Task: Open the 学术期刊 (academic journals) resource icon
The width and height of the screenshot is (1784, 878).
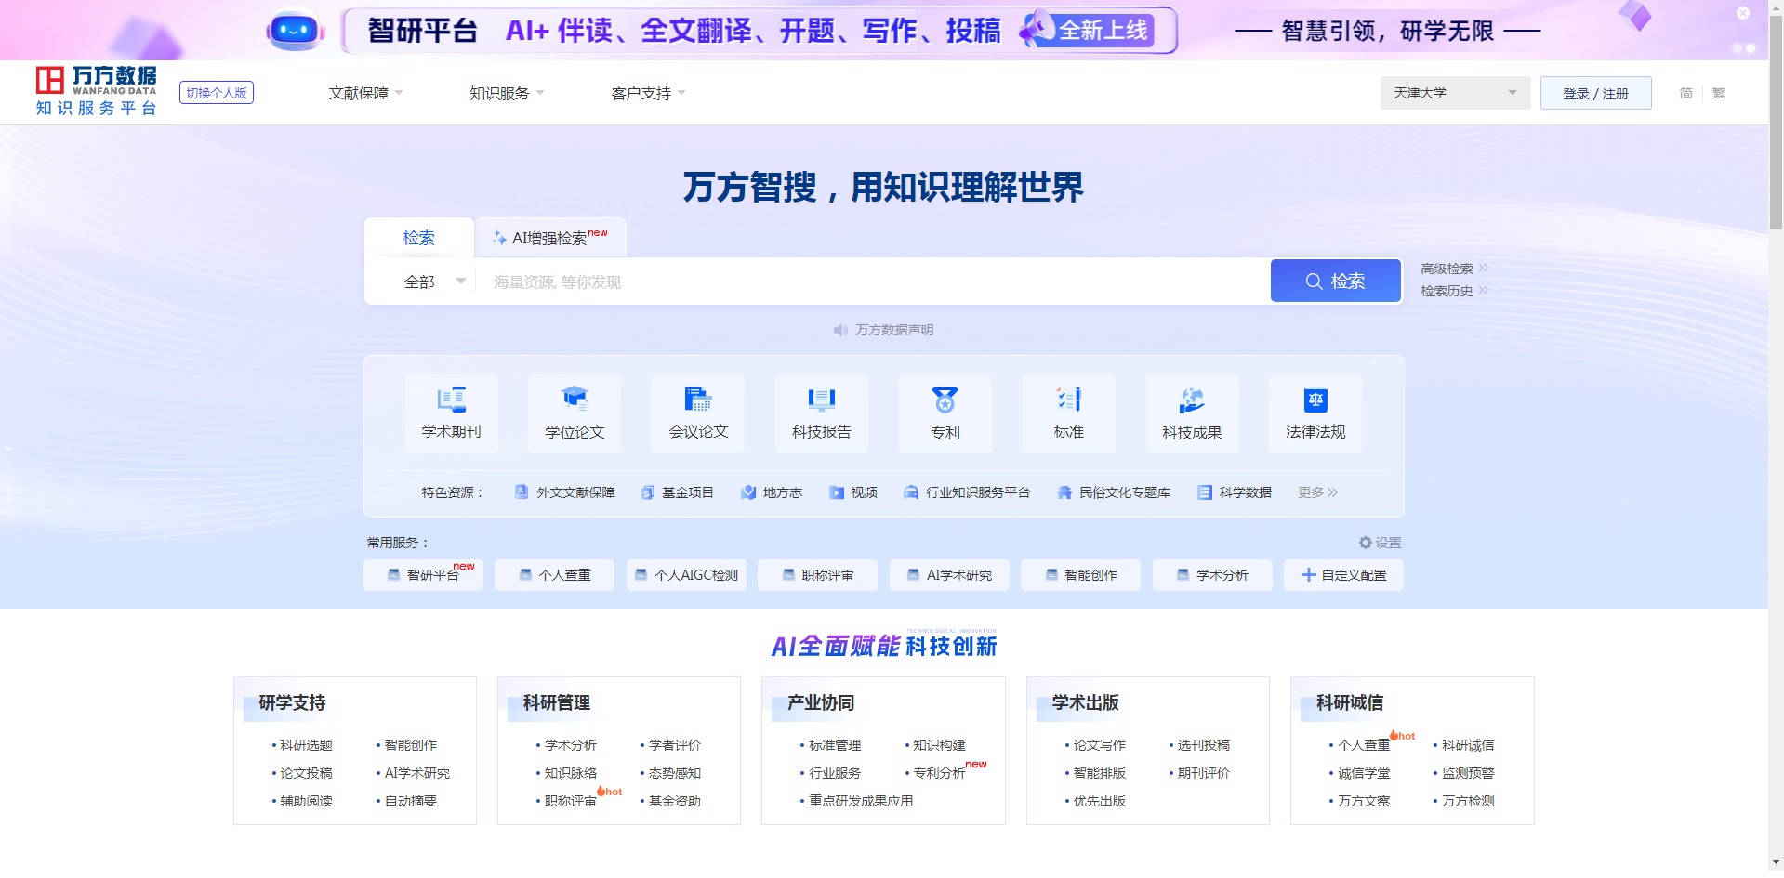Action: (x=452, y=413)
